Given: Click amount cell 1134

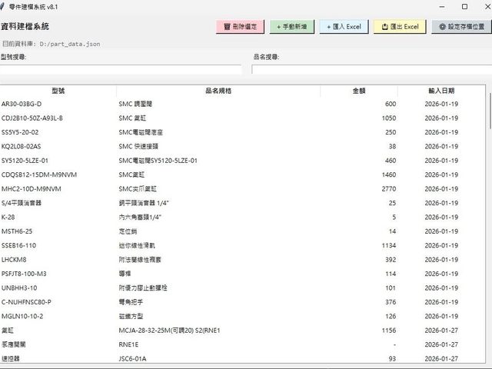Looking at the screenshot, I should click(x=389, y=245).
